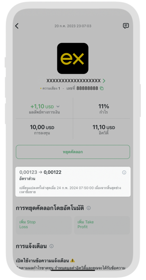The image size is (146, 280).
Task: Tap เพิ่ม Stop Loss button
Action: [44, 225]
